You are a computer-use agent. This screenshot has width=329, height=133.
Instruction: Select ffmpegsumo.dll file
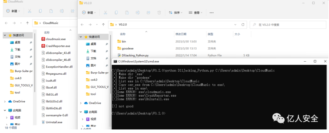click(x=54, y=73)
